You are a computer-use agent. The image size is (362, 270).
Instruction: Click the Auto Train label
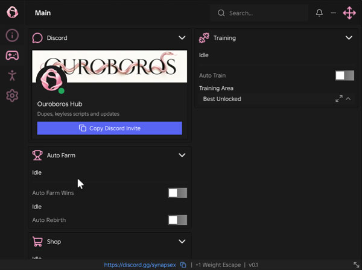pos(212,75)
